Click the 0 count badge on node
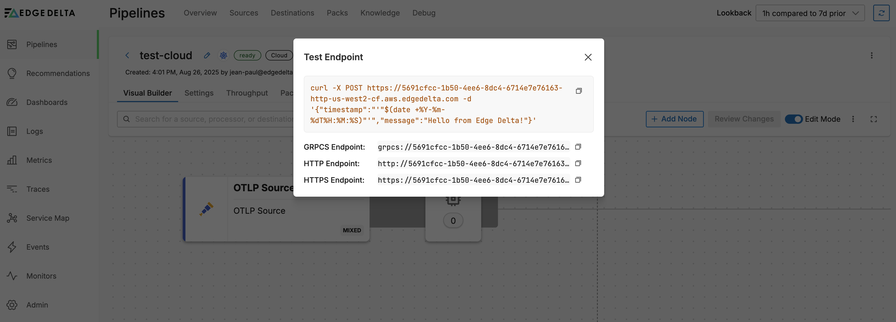Viewport: 896px width, 322px height. [x=453, y=221]
